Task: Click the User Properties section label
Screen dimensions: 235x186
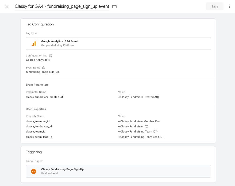Action: 36,109
